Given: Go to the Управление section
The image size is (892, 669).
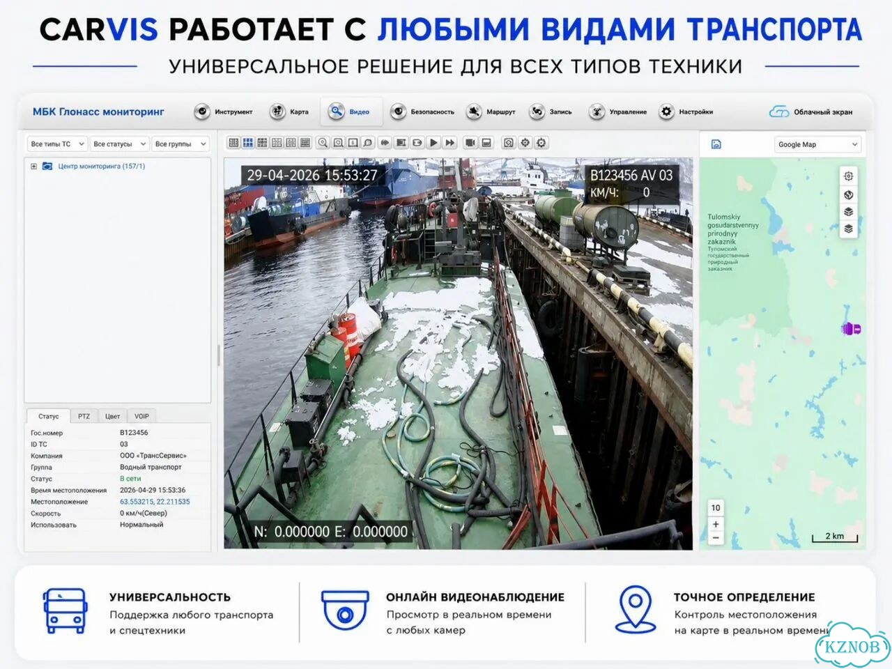Looking at the screenshot, I should 617,111.
